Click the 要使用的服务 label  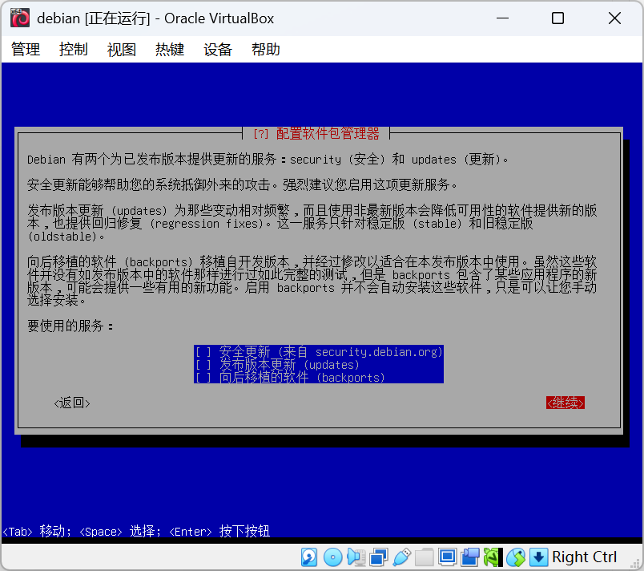tap(70, 326)
